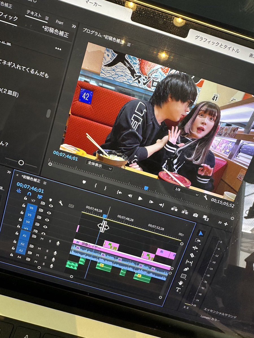254x338 pixels.
Task: Step forward one frame
Action: pyautogui.click(x=151, y=202)
